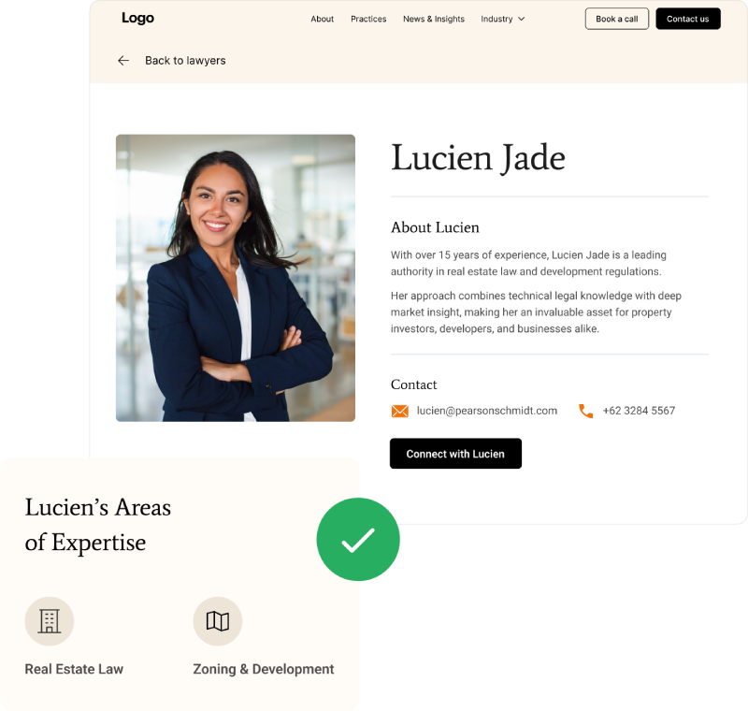Click Lucien Jade's profile photo
The height and width of the screenshot is (711, 748).
point(236,278)
